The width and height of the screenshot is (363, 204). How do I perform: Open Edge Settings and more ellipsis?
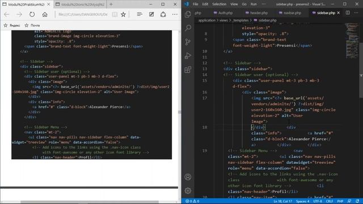(175, 14)
